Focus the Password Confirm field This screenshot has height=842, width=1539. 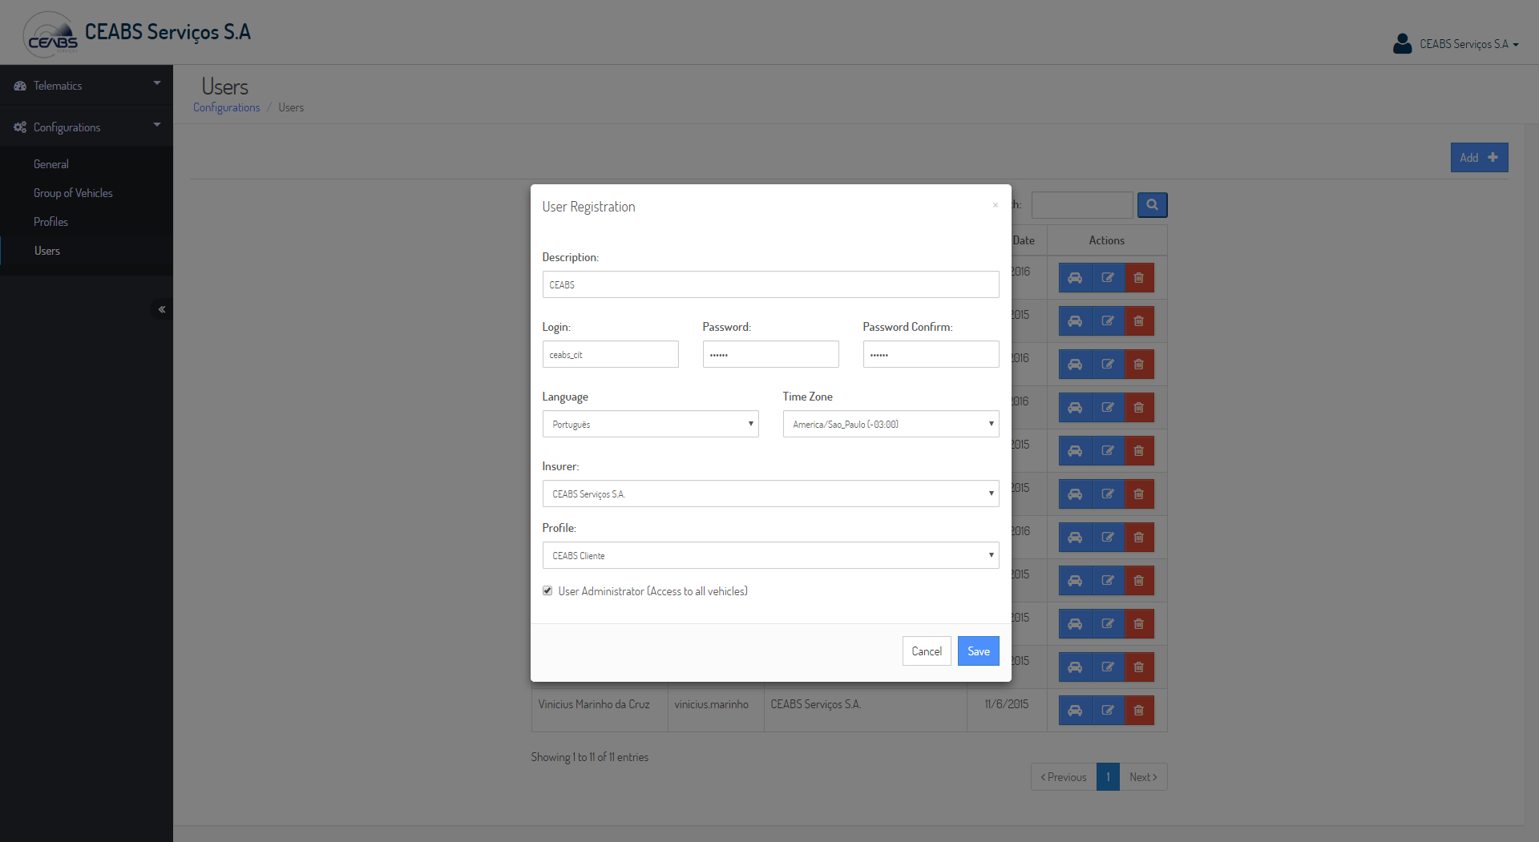931,354
